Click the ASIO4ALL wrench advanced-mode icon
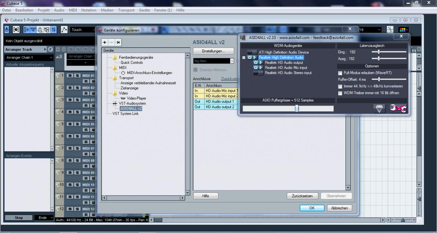The height and width of the screenshot is (233, 437). (x=398, y=109)
